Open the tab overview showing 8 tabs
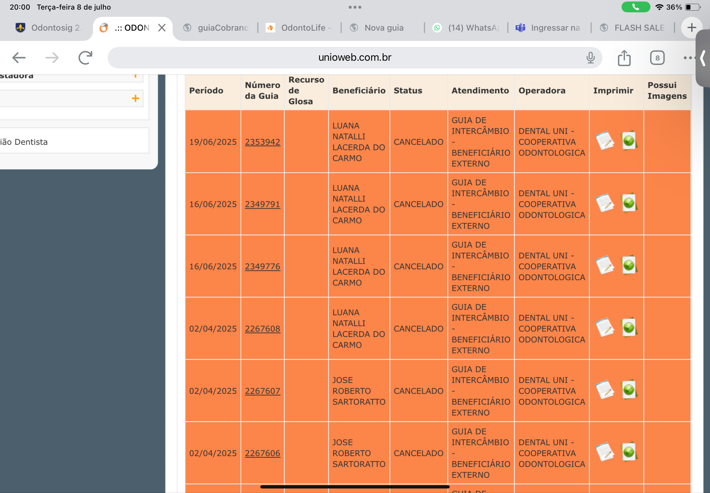710x493 pixels. 657,58
